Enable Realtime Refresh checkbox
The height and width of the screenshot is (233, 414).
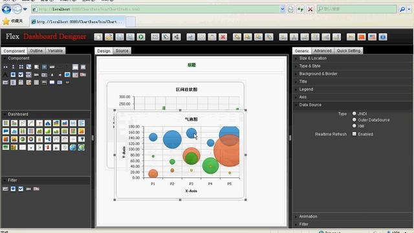pyautogui.click(x=354, y=134)
